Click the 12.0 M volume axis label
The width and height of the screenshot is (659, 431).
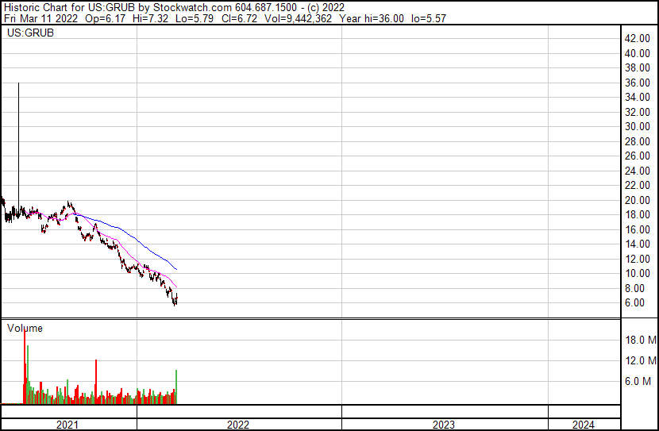click(x=641, y=360)
